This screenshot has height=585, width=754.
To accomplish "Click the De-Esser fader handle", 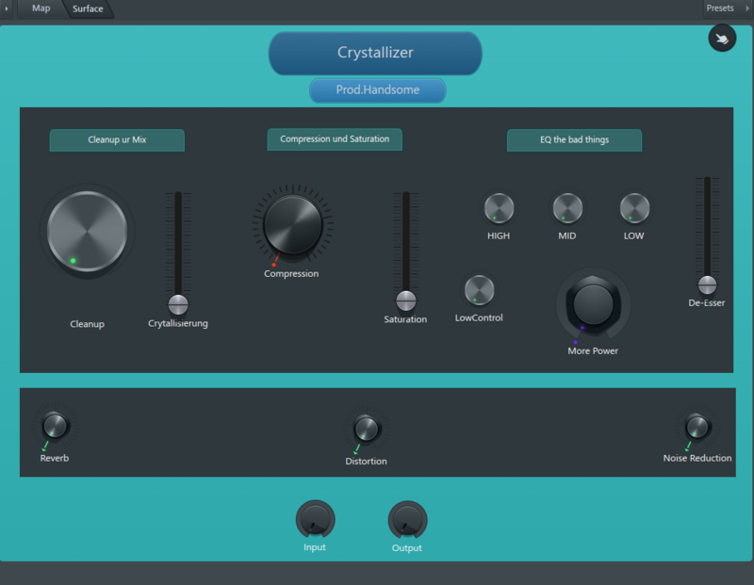I will pos(706,284).
